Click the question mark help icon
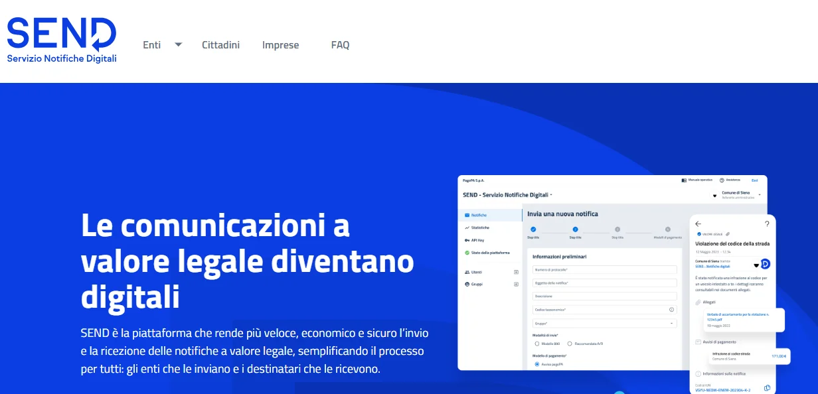This screenshot has width=818, height=394. point(767,224)
